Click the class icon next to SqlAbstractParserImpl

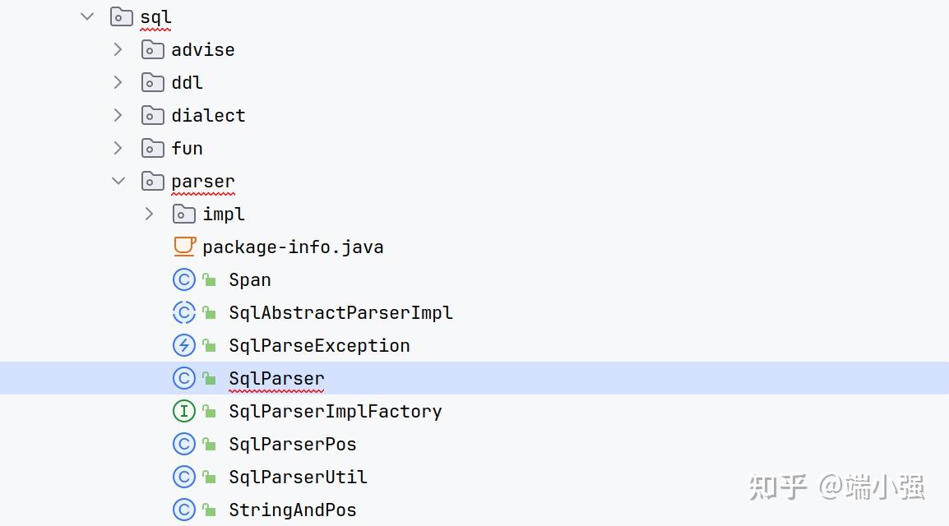coord(184,312)
